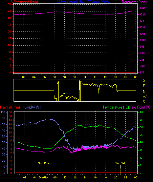Click the green temperature curve
This screenshot has width=153, height=182.
[75, 137]
